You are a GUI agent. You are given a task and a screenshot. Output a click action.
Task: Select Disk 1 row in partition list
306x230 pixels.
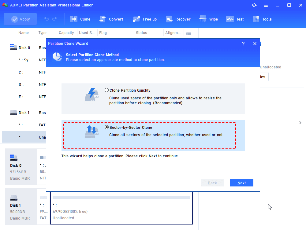24,113
